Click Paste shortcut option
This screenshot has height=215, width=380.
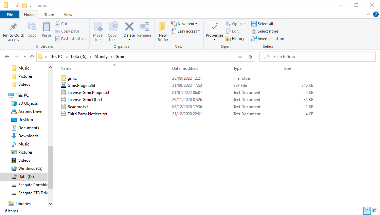(70, 39)
